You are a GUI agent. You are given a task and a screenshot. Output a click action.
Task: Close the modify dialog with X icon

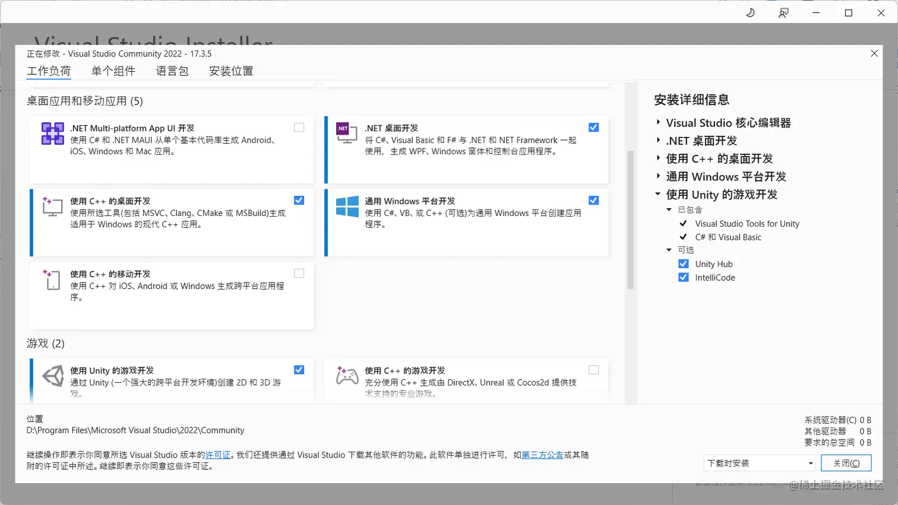point(874,53)
